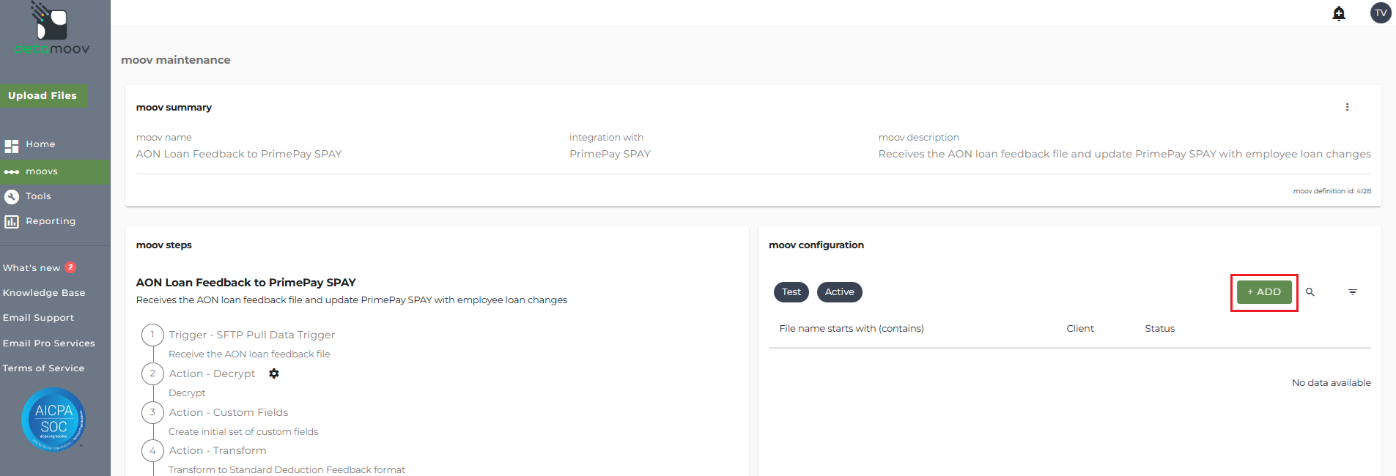Screen dimensions: 1396x476
Task: Click 'No data available' message
Action: pos(1331,383)
